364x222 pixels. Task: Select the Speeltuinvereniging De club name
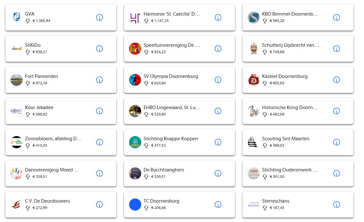[171, 45]
